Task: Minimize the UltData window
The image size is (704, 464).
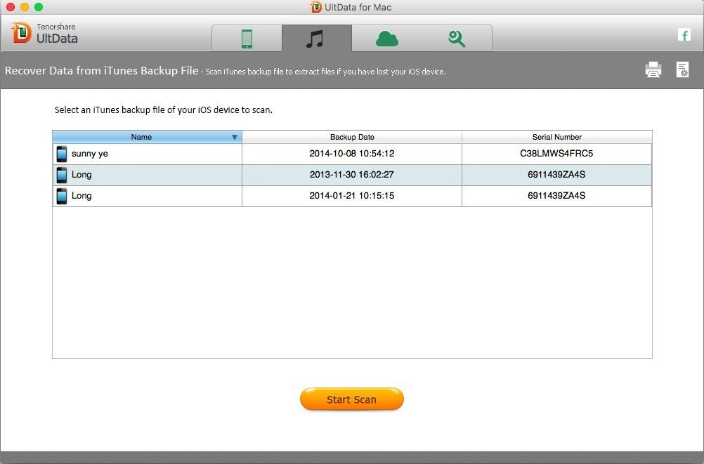Action: [x=25, y=7]
